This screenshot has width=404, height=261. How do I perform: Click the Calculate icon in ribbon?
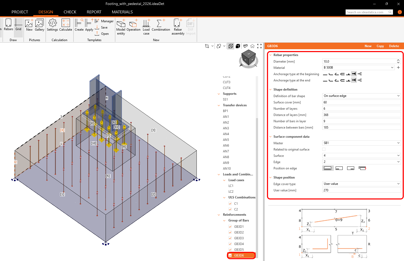tap(65, 25)
